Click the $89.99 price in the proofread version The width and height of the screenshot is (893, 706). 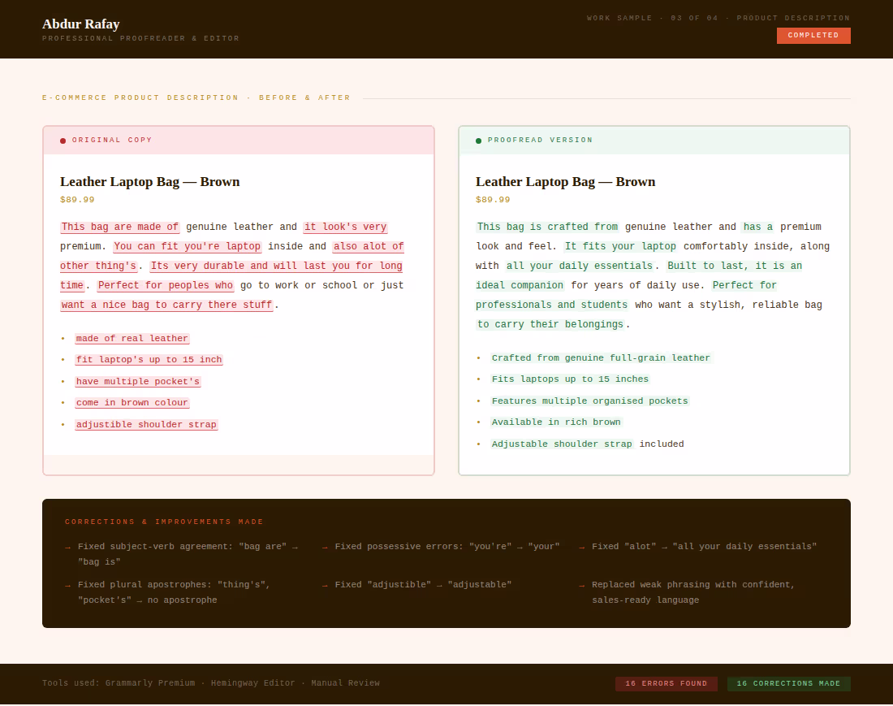click(x=494, y=199)
